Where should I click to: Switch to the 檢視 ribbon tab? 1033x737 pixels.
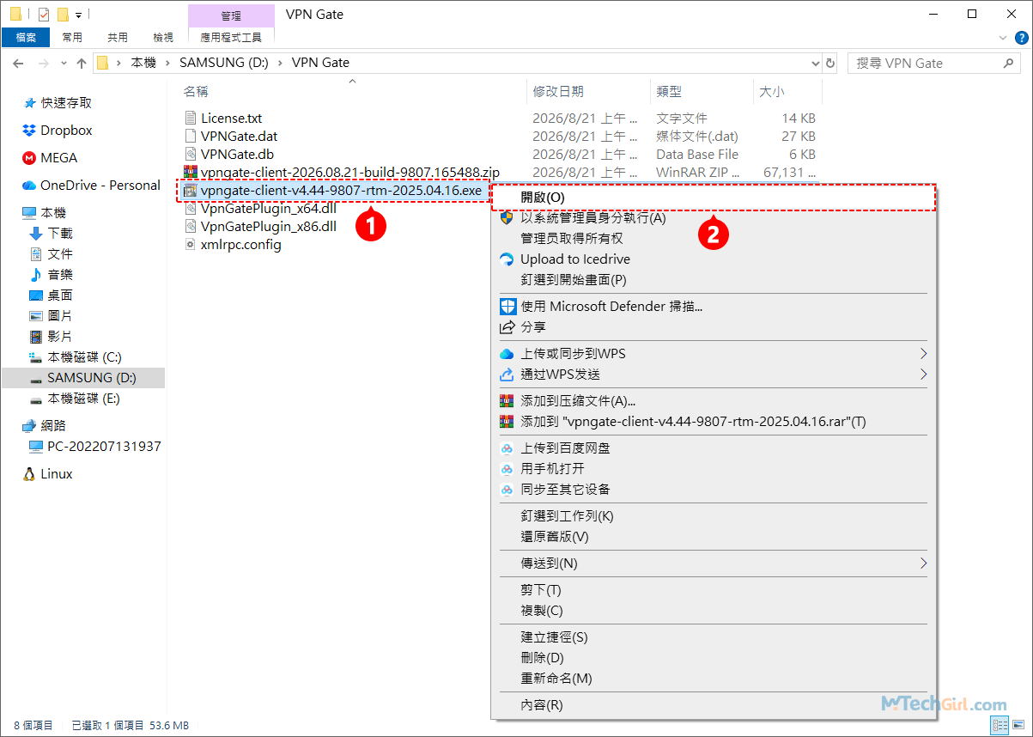(x=163, y=37)
